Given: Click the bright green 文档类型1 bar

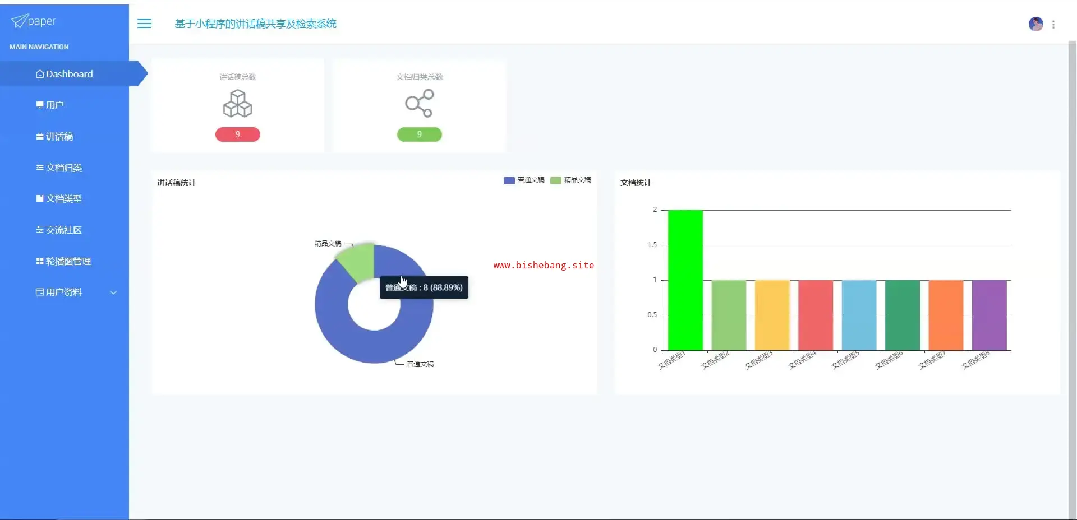Looking at the screenshot, I should click(x=685, y=280).
